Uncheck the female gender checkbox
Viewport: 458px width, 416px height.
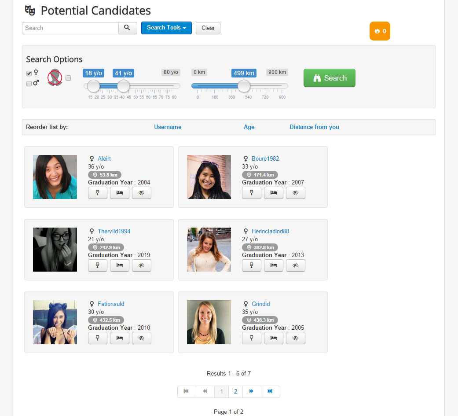[x=29, y=74]
